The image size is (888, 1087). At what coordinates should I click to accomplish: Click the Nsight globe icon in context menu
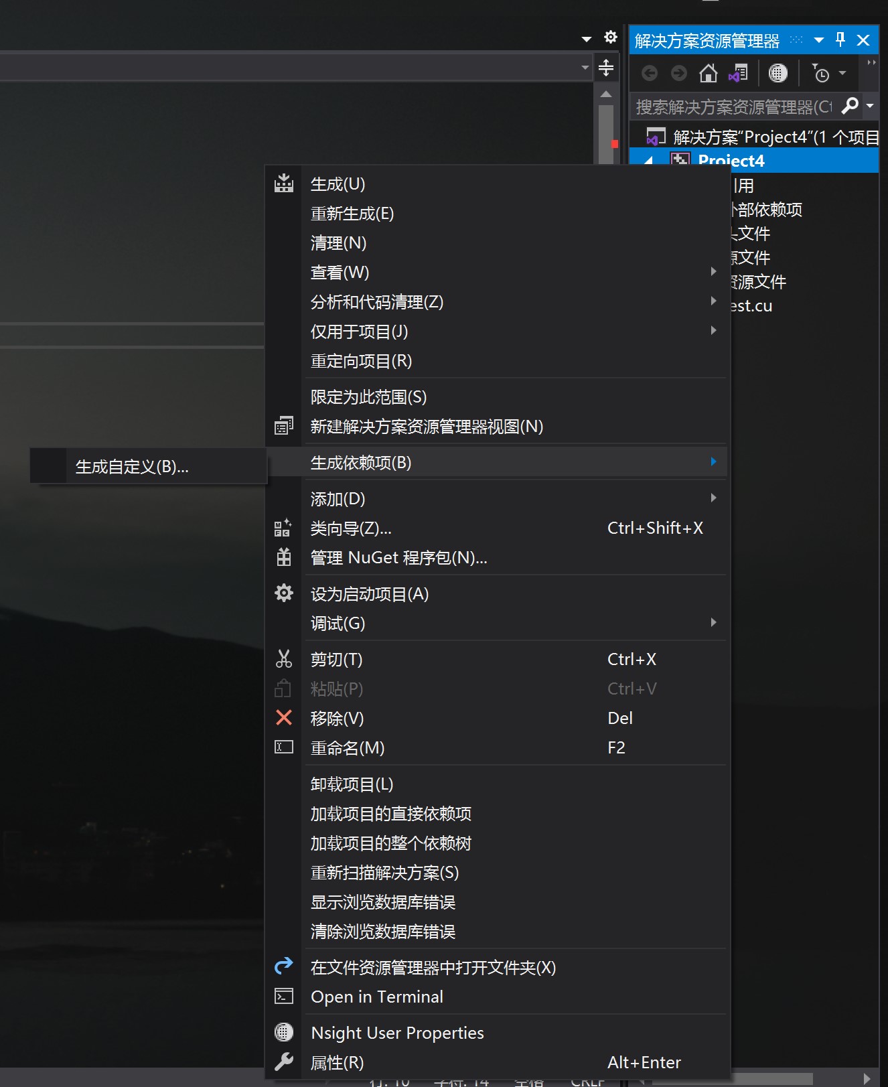point(284,1032)
